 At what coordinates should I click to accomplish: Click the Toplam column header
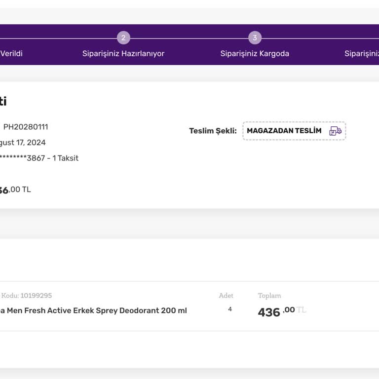269,296
